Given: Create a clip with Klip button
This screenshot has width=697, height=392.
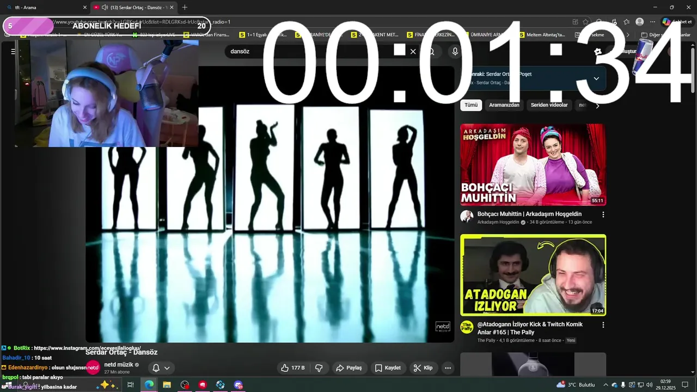Looking at the screenshot, I should (423, 368).
